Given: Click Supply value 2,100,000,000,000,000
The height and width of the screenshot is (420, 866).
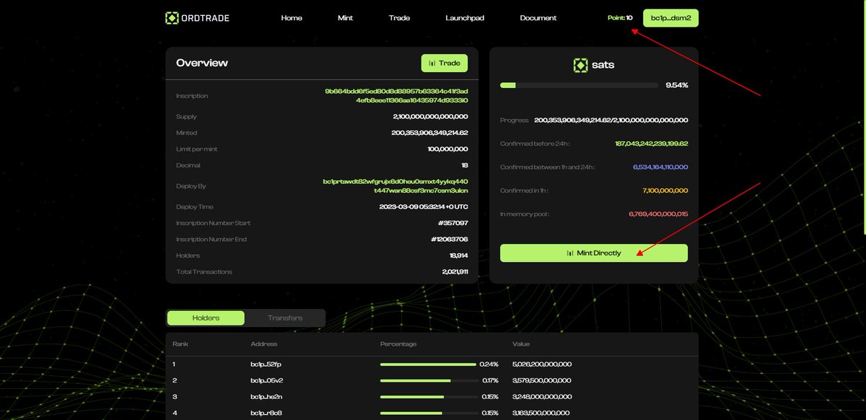Looking at the screenshot, I should [431, 117].
